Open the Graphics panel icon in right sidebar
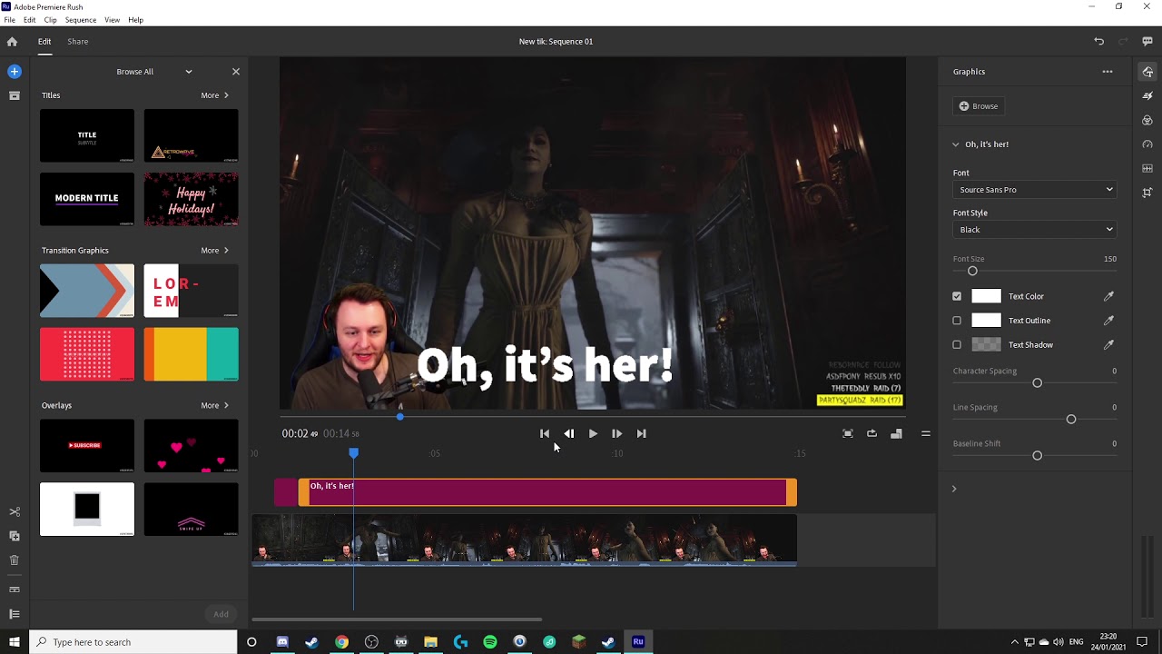The image size is (1162, 654). (1147, 72)
